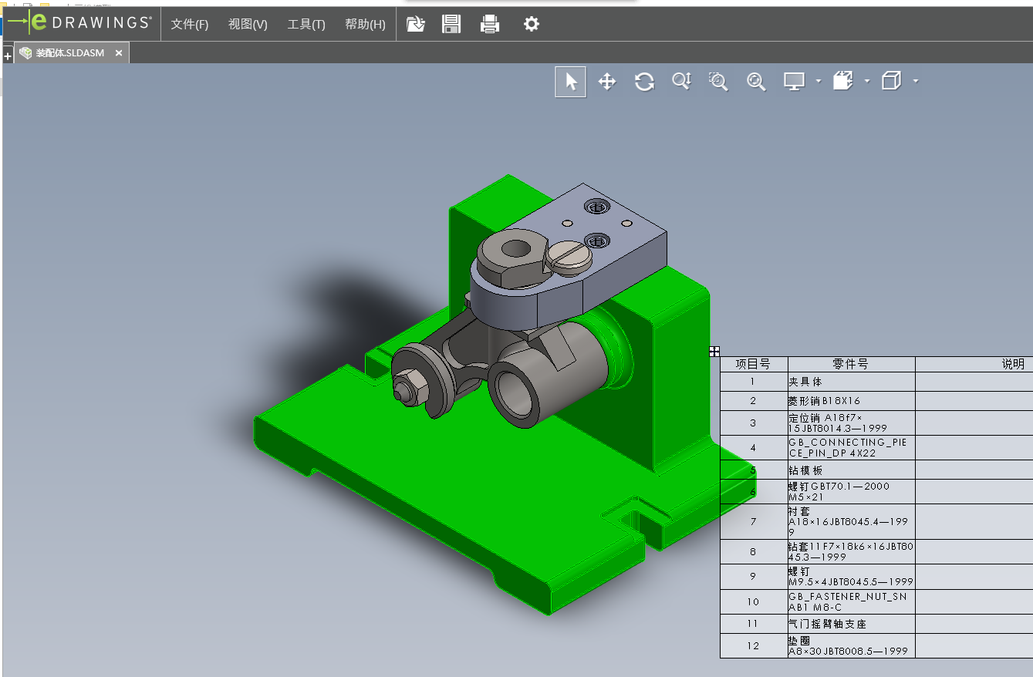Click item number 10 in the table
Image resolution: width=1033 pixels, height=677 pixels.
754,601
